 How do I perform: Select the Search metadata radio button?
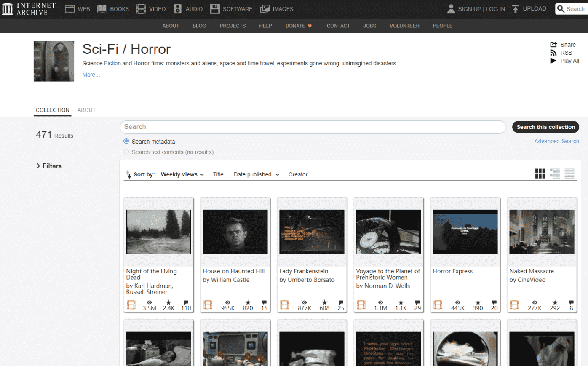[x=126, y=141]
